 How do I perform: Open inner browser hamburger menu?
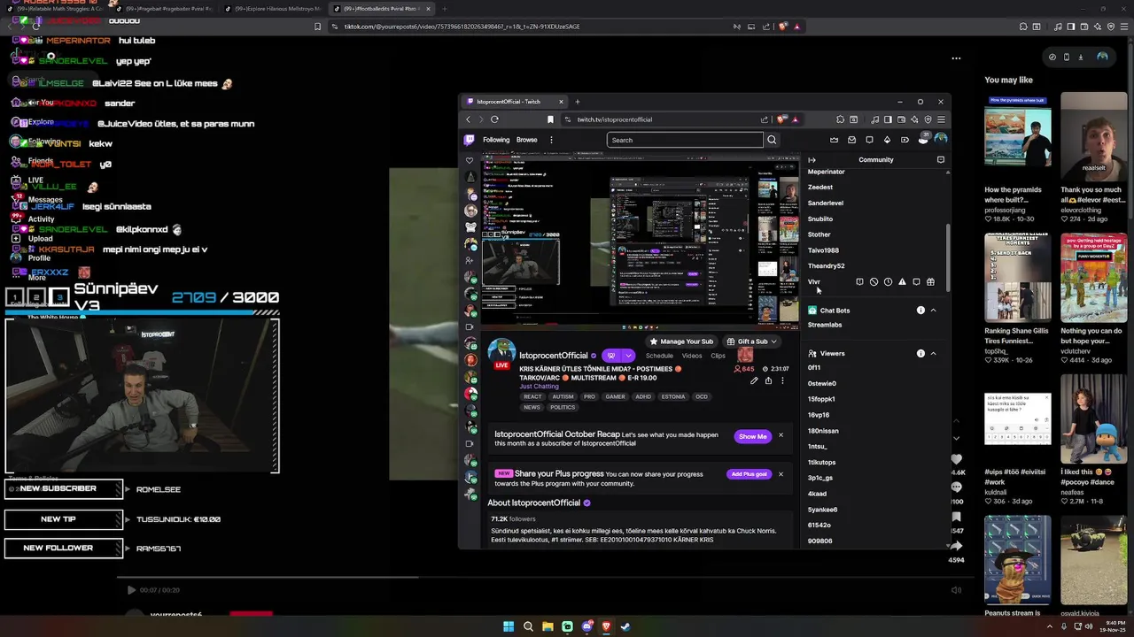941,119
